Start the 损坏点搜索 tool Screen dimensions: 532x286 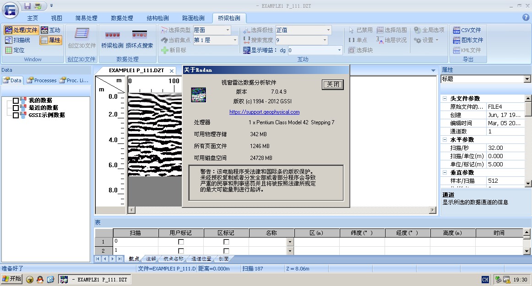(140, 38)
